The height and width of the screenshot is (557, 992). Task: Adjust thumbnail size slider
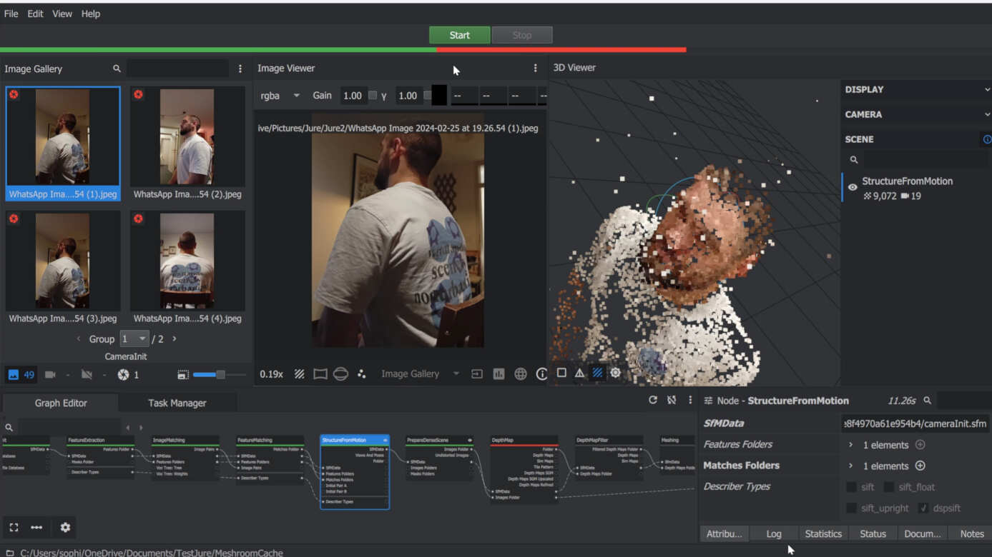coord(220,374)
